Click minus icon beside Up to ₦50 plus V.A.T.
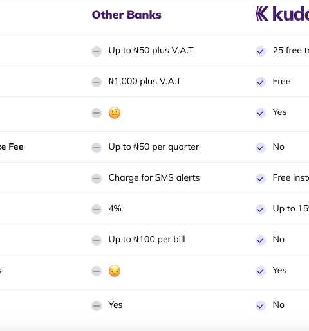This screenshot has height=331, width=309. (97, 51)
